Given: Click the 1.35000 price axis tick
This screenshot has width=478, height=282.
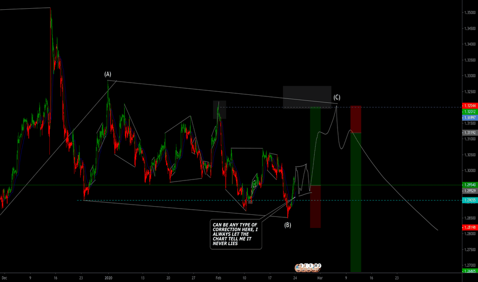Looking at the screenshot, I should click(x=470, y=12).
